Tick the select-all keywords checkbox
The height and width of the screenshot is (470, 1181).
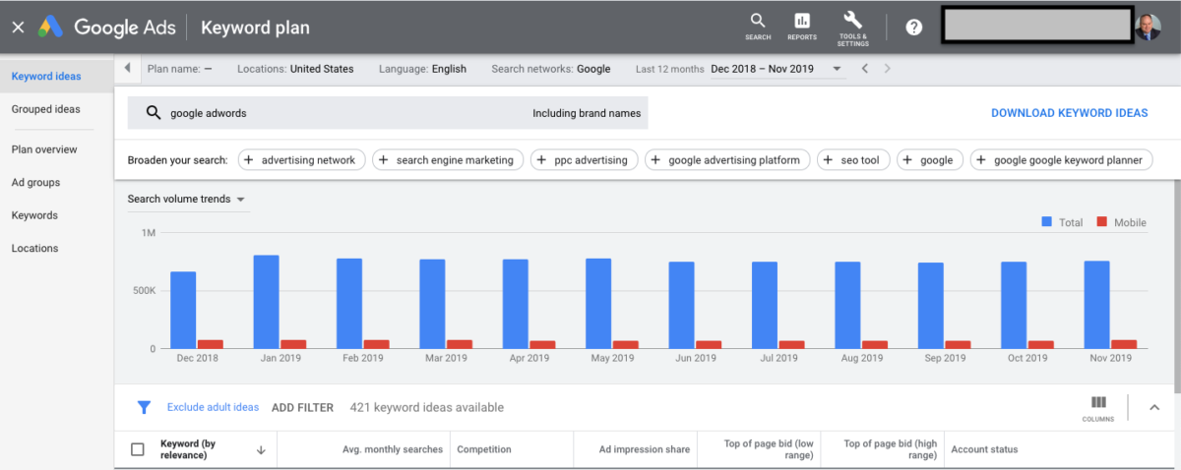tap(138, 449)
